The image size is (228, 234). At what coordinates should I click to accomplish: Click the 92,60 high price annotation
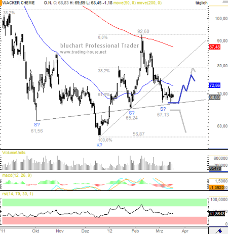[143, 31]
